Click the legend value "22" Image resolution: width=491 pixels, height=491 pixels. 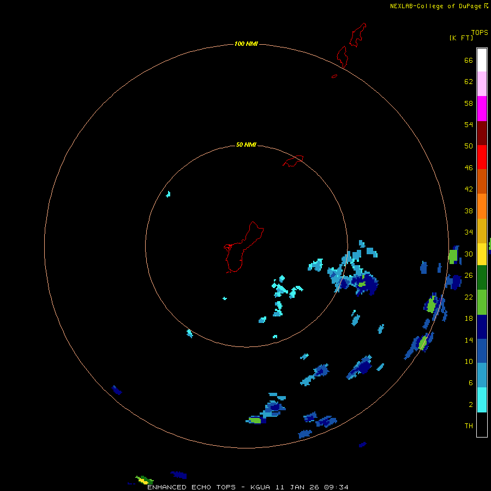pyautogui.click(x=469, y=297)
